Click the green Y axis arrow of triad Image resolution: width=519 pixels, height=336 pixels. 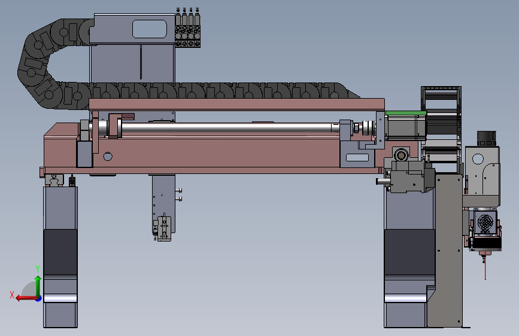38,286
